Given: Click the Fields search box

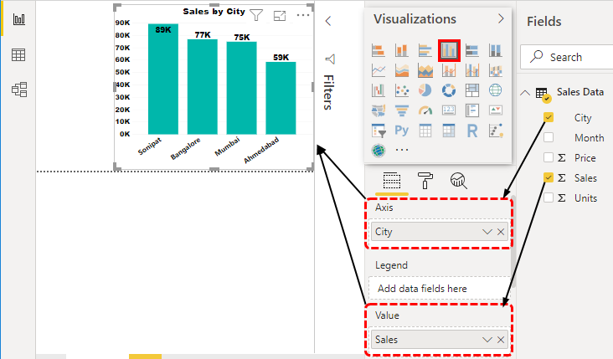Looking at the screenshot, I should [x=566, y=57].
